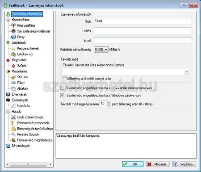The height and width of the screenshot is (172, 201).
Task: Click the Email input field
Action: [x=143, y=40]
